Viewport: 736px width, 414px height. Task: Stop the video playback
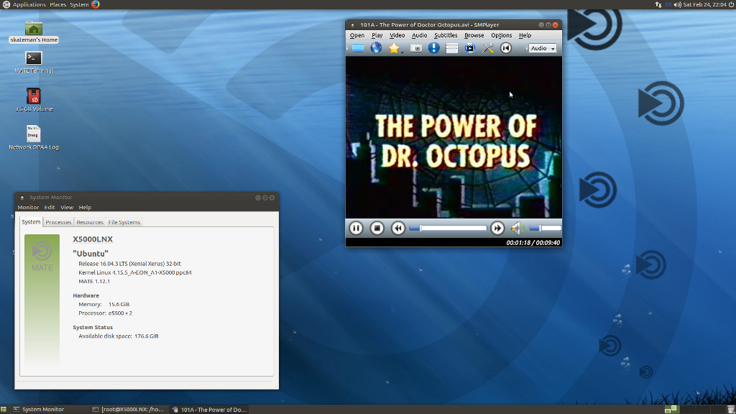(377, 228)
